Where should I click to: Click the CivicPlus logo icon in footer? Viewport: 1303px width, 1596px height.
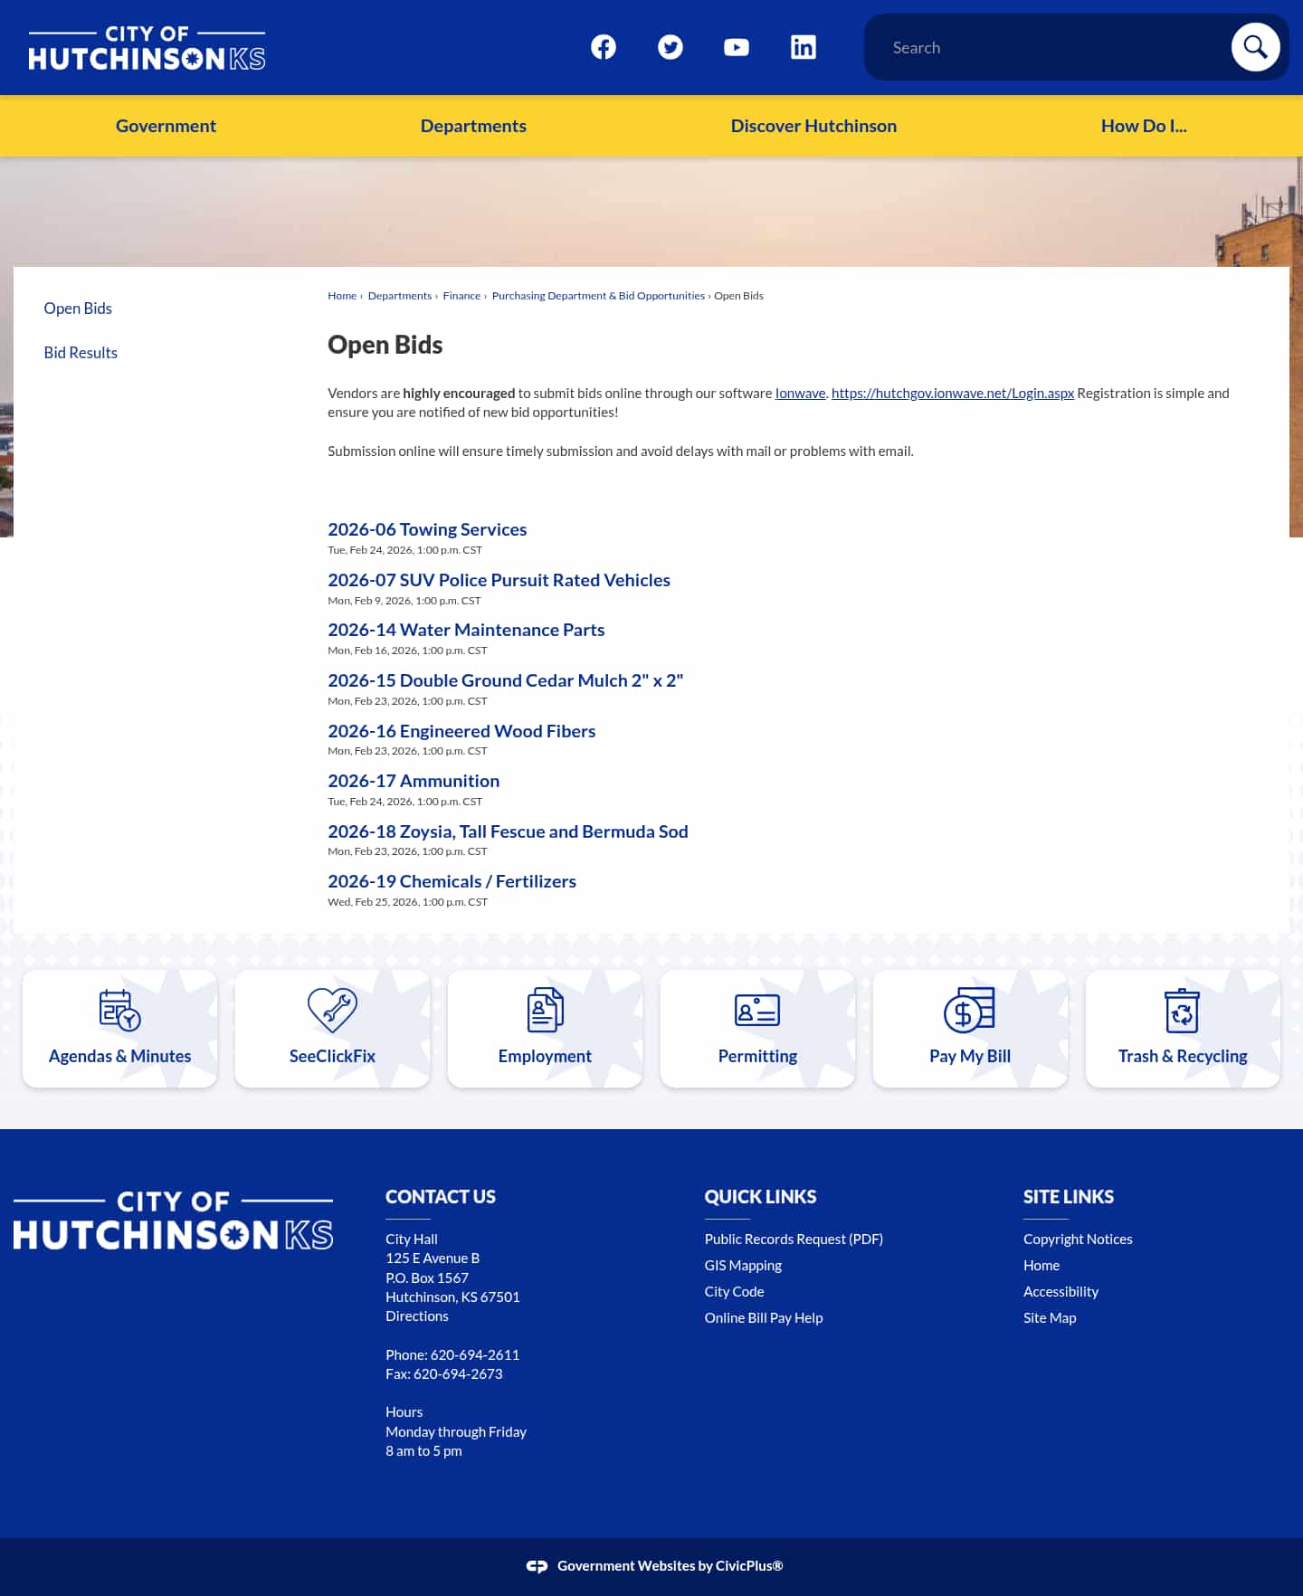[537, 1566]
